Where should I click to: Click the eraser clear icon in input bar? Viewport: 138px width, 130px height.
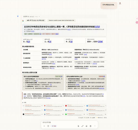coord(87,126)
